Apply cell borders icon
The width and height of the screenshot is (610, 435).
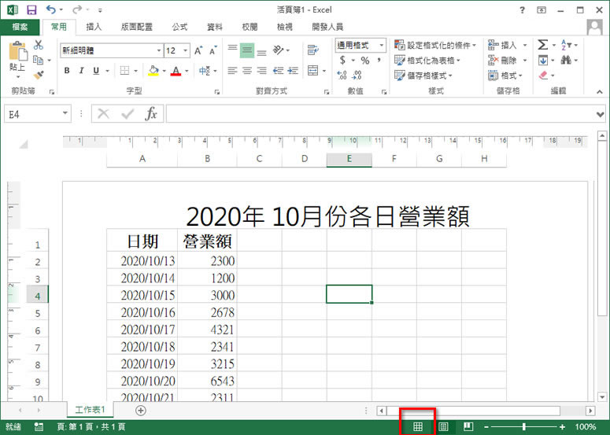[124, 71]
